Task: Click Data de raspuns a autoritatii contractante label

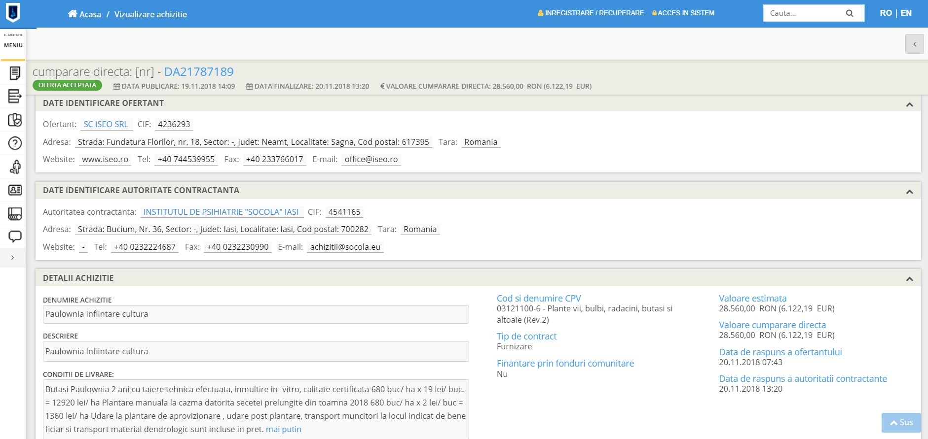Action: 803,378
